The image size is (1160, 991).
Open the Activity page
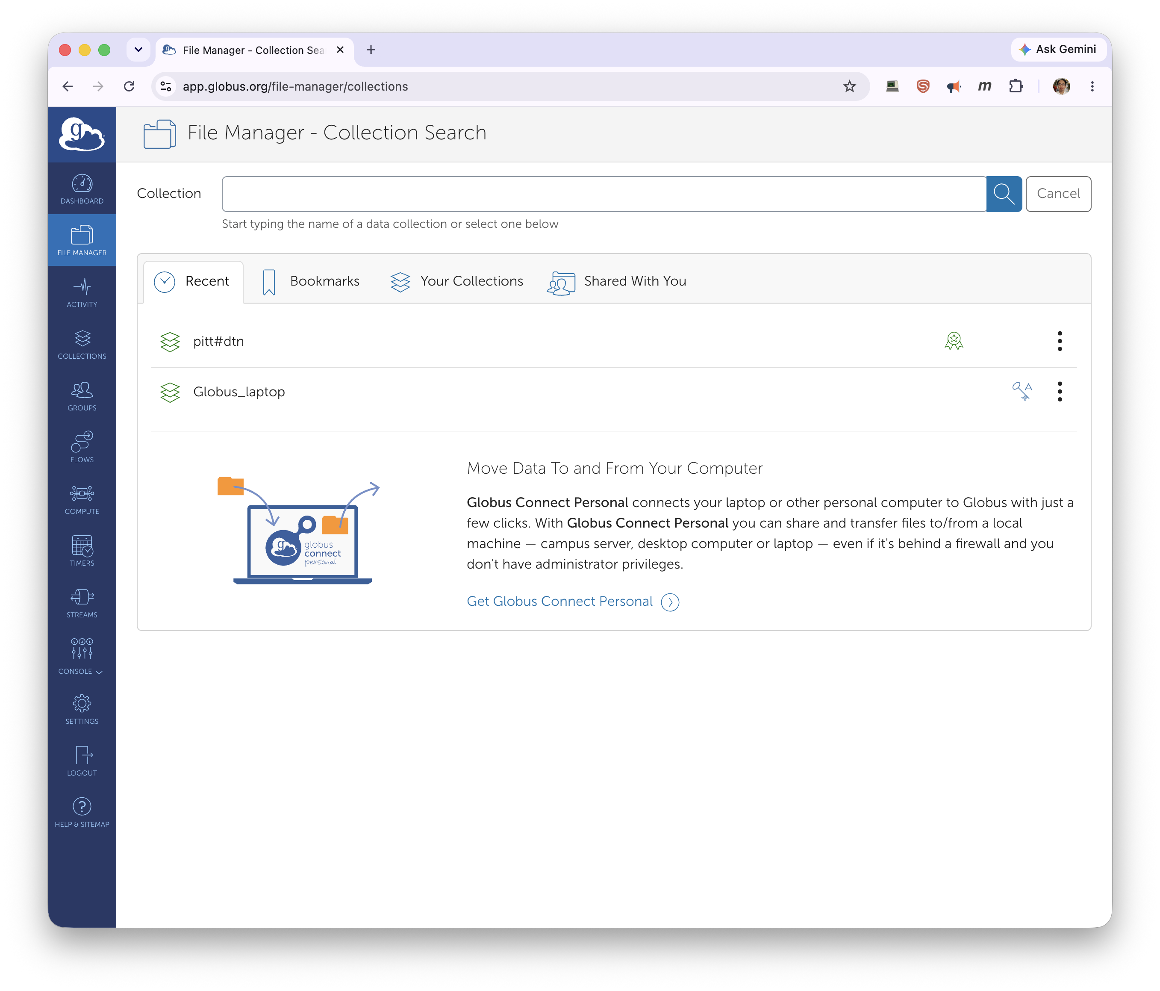tap(82, 292)
